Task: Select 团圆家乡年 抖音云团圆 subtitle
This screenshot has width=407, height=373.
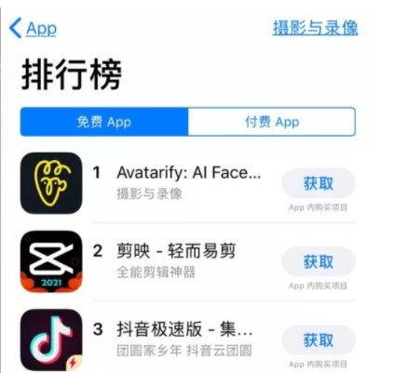Action: pyautogui.click(x=184, y=351)
